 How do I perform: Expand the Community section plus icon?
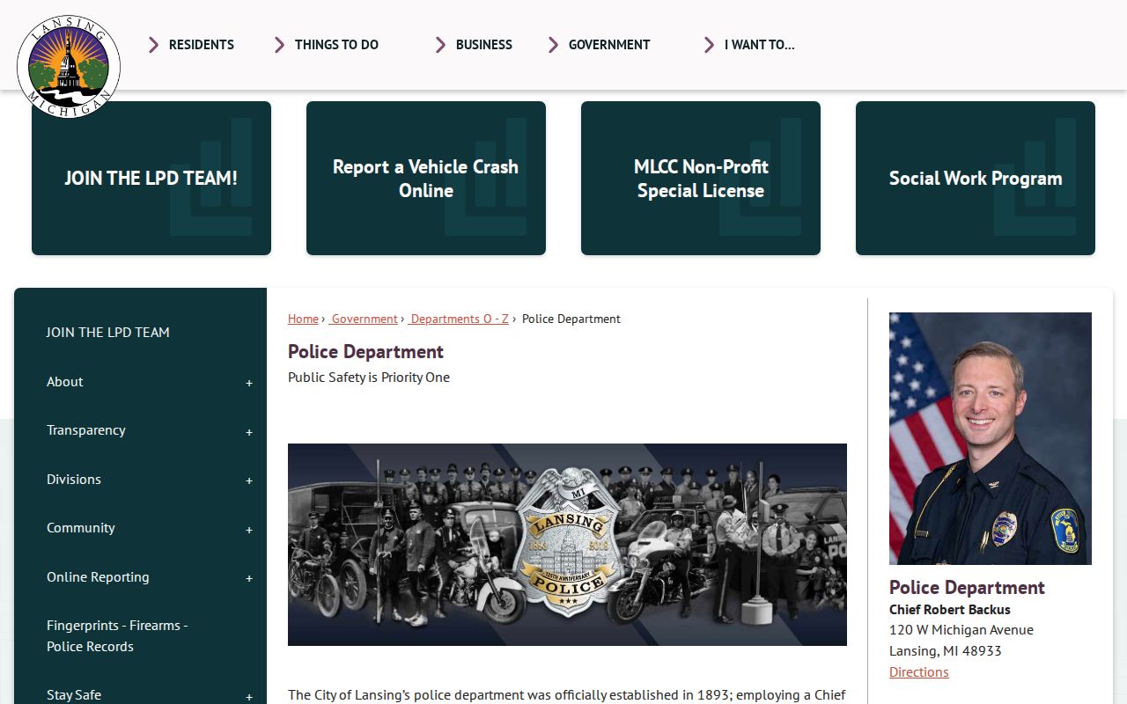(249, 530)
